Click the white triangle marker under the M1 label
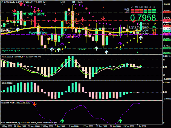This screenshot has width=171, height=128. [x=45, y=4]
